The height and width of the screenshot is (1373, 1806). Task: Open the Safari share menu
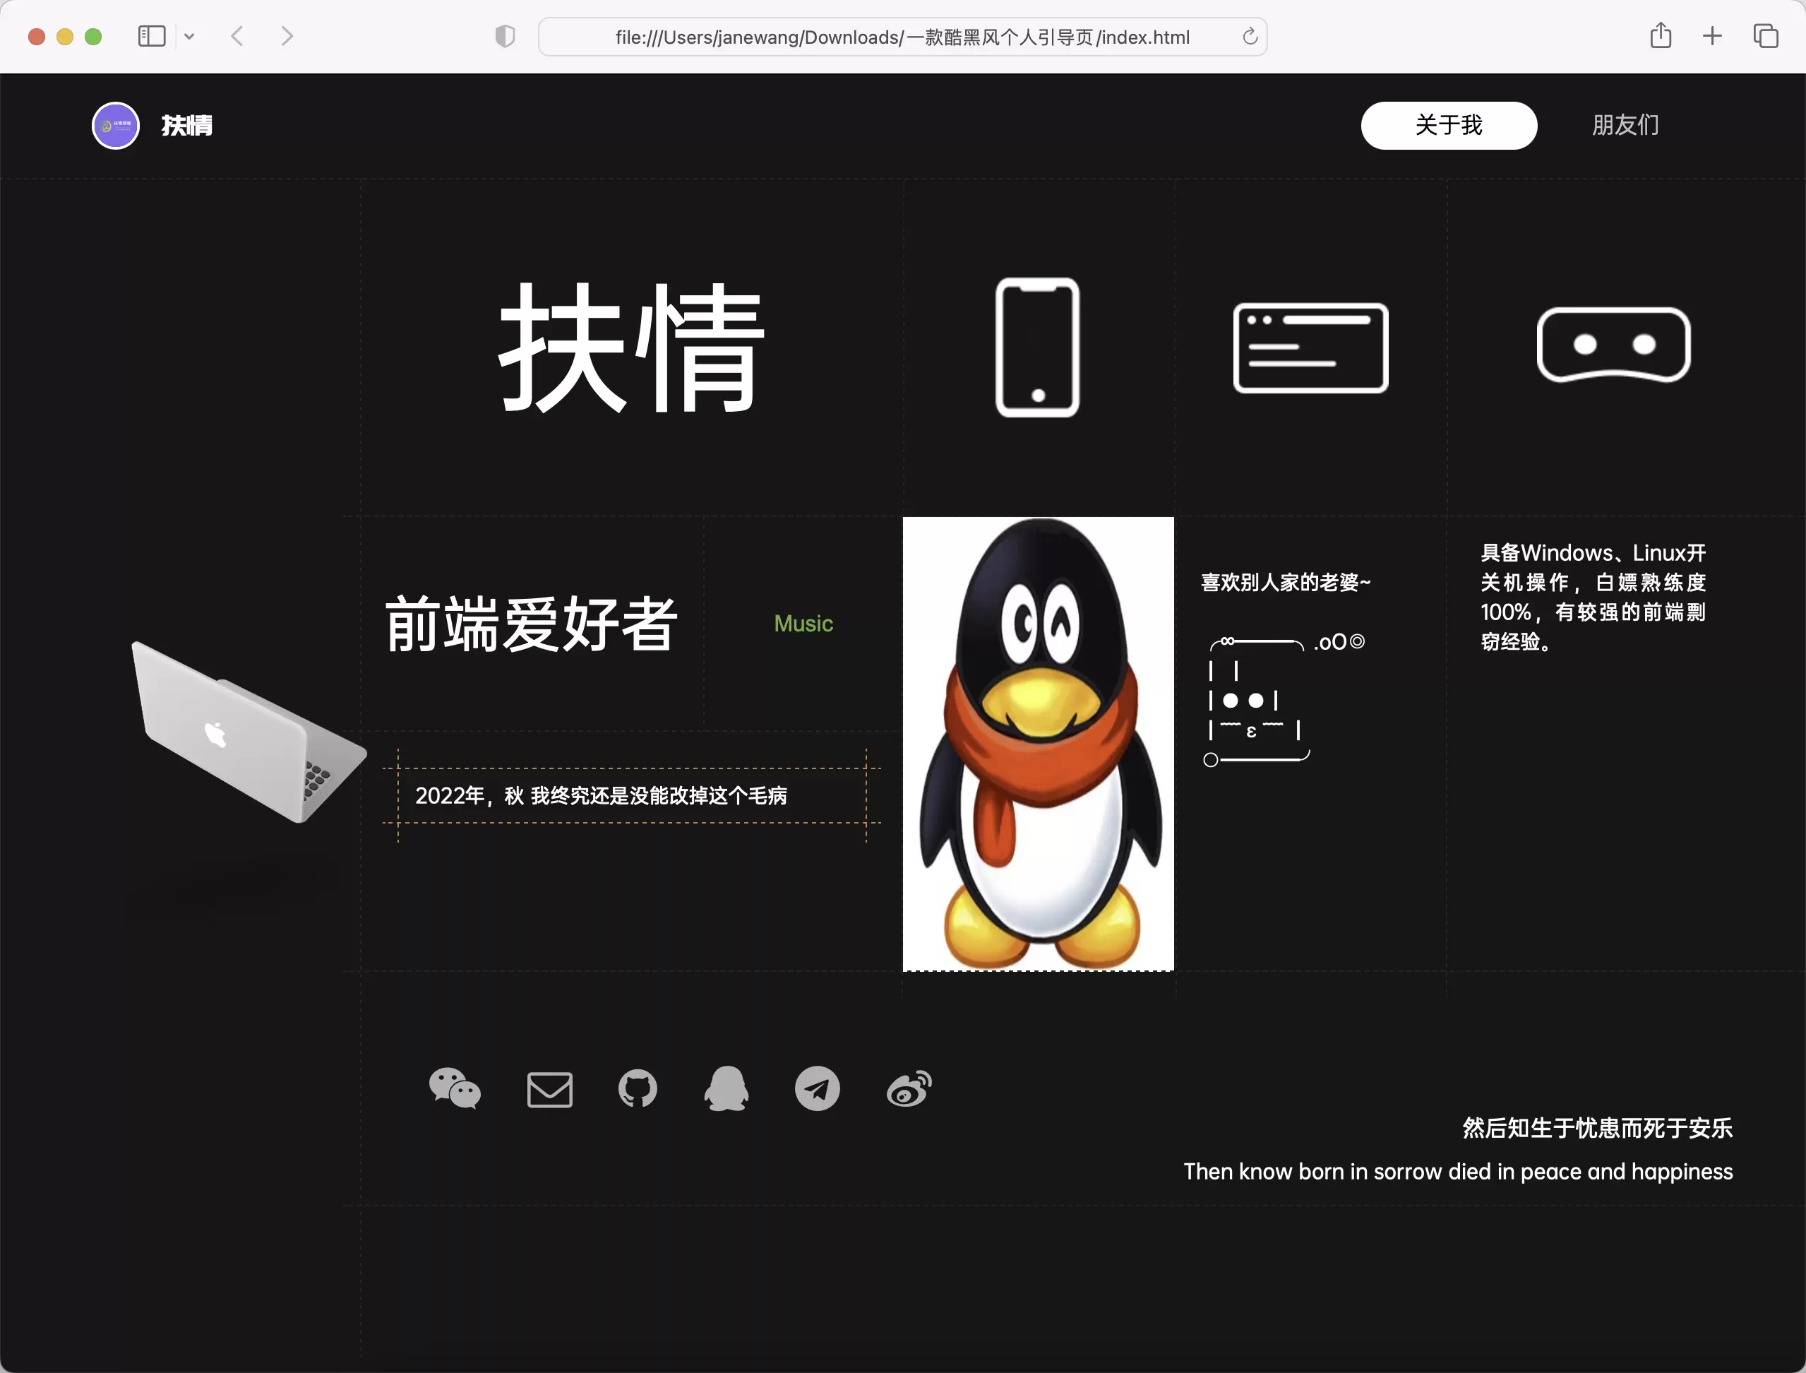click(1661, 35)
